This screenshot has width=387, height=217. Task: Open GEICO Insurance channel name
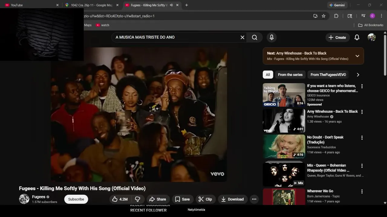coord(318,95)
